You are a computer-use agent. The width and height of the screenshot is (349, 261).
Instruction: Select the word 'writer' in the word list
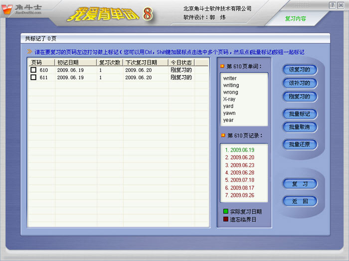230,78
